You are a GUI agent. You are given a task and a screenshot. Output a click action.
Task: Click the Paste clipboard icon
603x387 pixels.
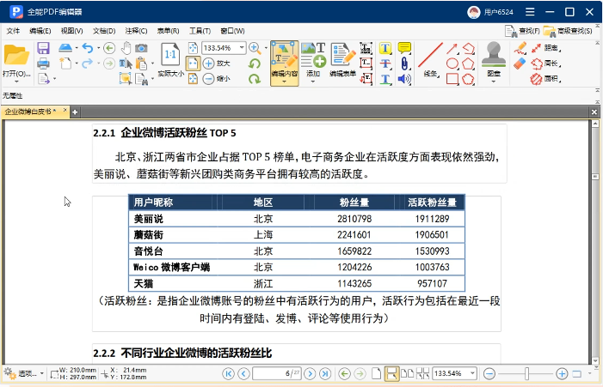click(142, 63)
